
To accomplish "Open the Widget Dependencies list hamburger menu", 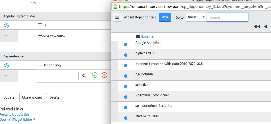I will (117, 17).
